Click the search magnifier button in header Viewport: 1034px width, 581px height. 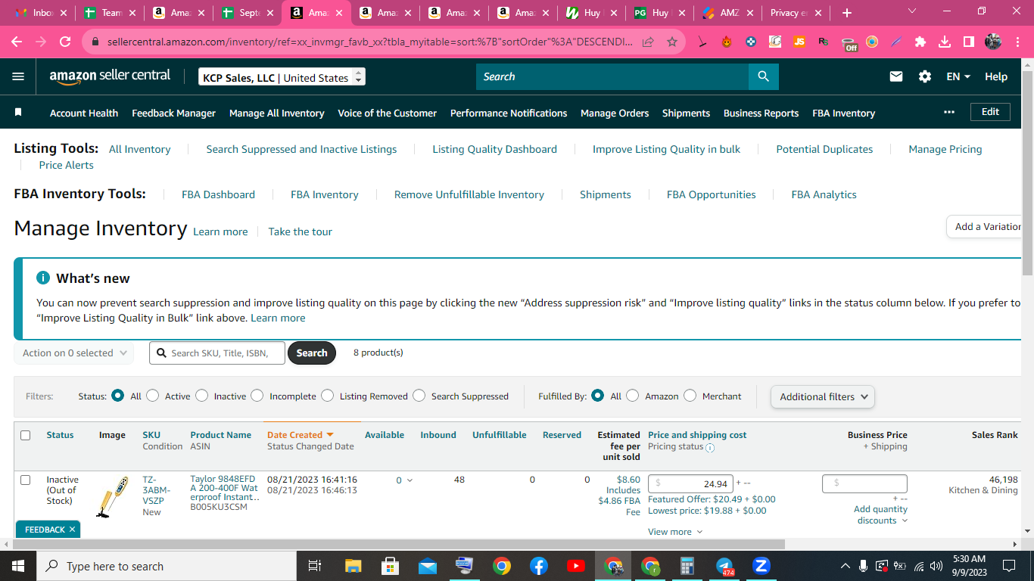point(763,76)
